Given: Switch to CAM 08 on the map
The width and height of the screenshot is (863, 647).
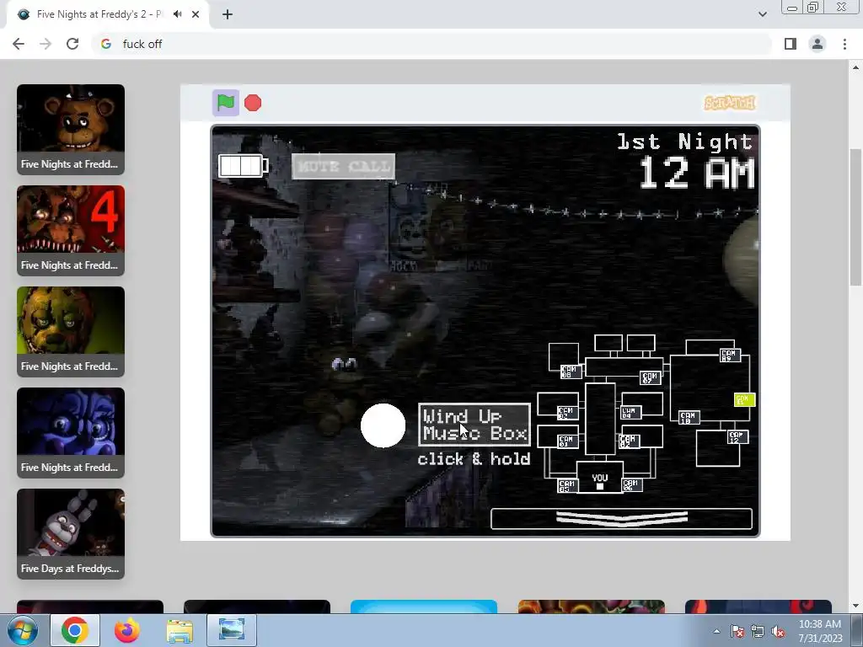Looking at the screenshot, I should [571, 372].
